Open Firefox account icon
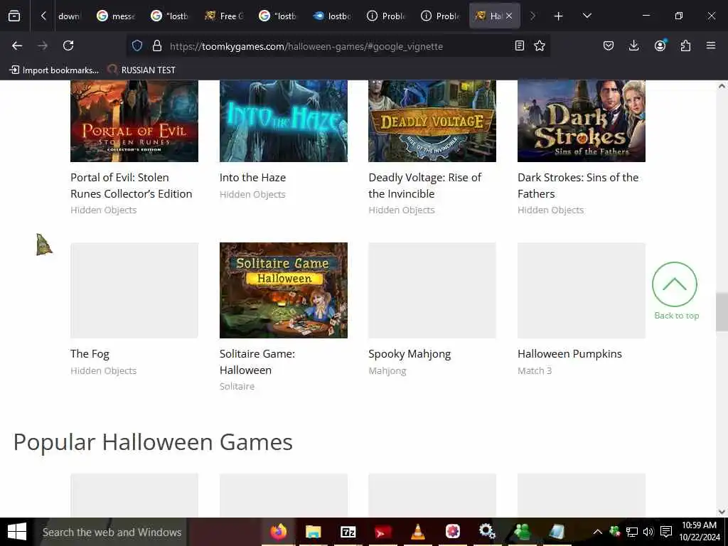Image resolution: width=728 pixels, height=546 pixels. (660, 45)
